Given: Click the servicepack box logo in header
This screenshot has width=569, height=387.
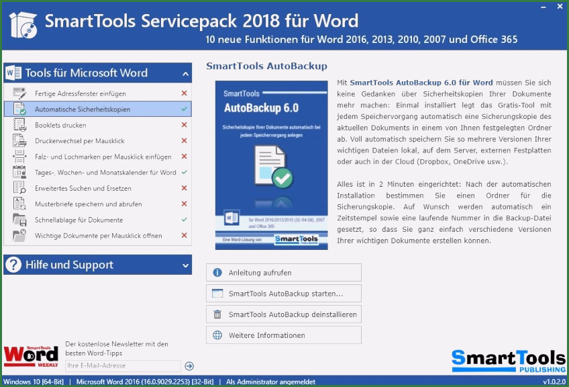Looking at the screenshot, I should pyautogui.click(x=23, y=25).
